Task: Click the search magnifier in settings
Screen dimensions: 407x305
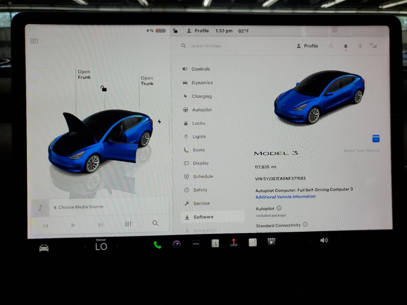Action: (183, 46)
